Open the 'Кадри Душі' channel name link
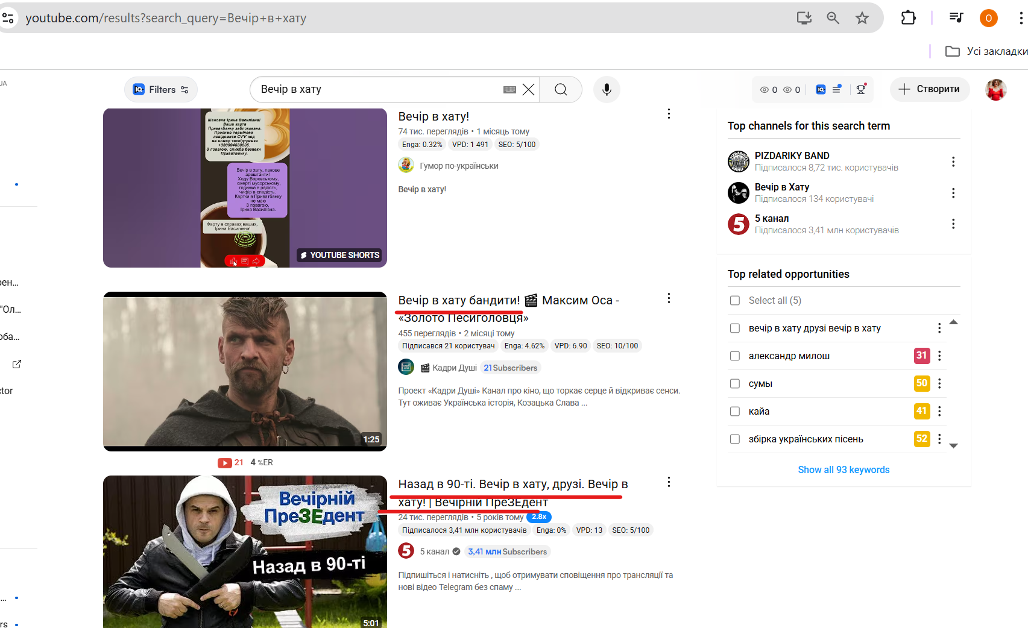 tap(455, 368)
